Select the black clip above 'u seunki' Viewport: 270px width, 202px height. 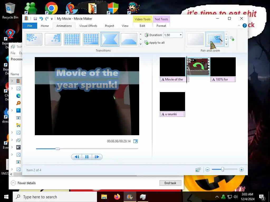pyautogui.click(x=172, y=102)
